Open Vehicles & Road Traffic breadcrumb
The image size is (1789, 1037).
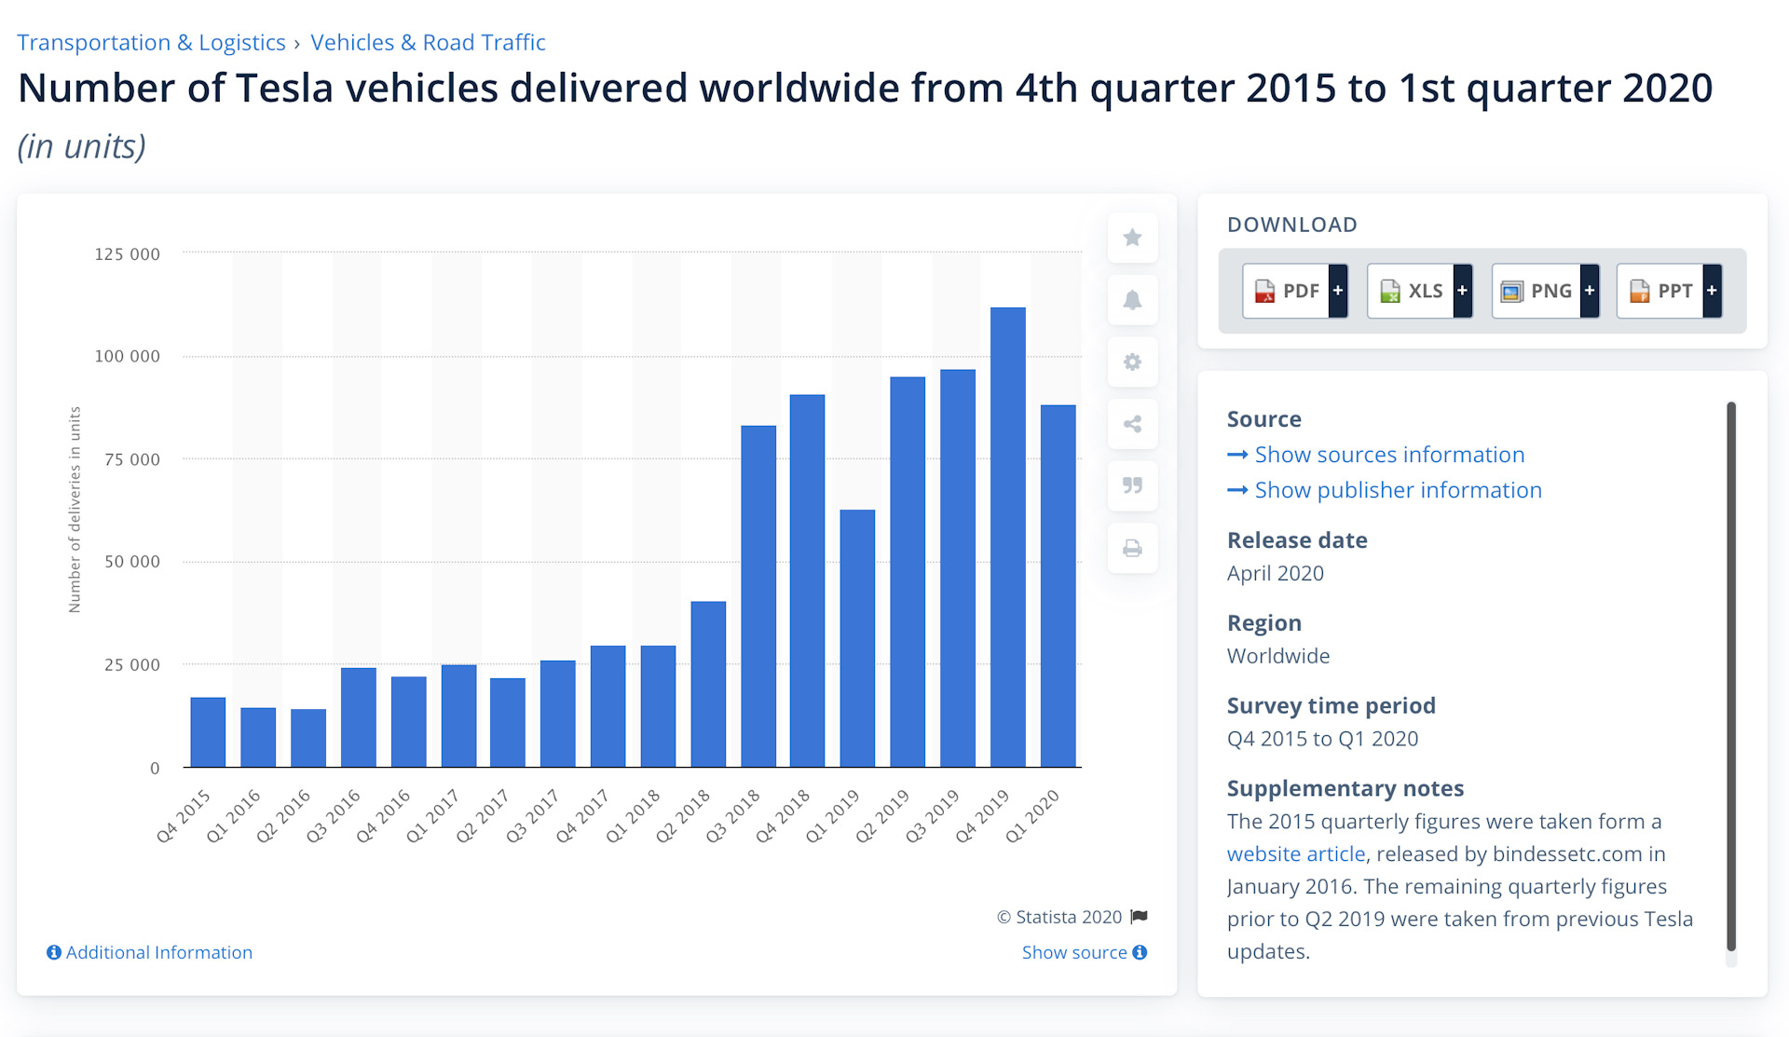pos(428,43)
